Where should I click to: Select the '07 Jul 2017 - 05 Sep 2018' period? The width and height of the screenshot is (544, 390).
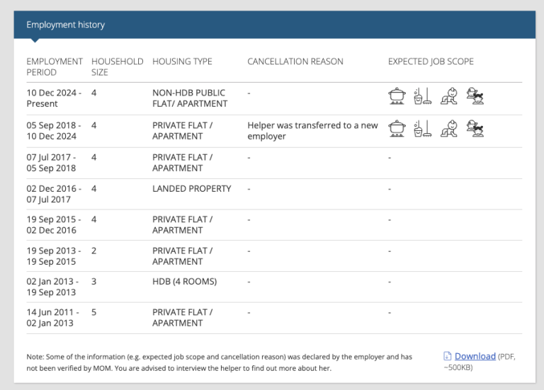pyautogui.click(x=51, y=163)
